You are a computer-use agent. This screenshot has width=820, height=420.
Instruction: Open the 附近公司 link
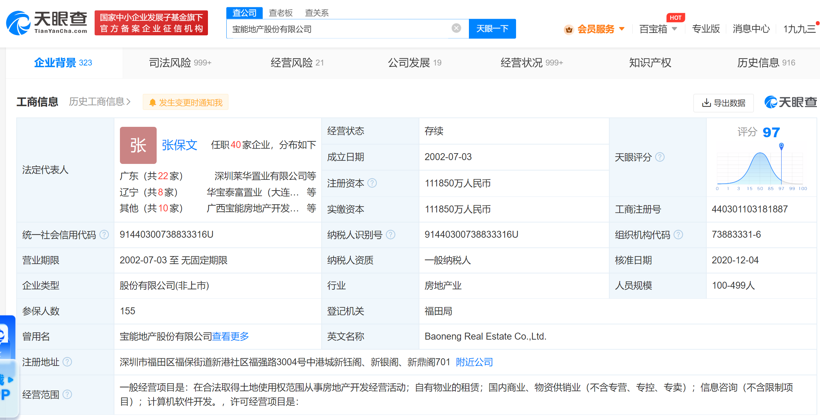point(474,362)
